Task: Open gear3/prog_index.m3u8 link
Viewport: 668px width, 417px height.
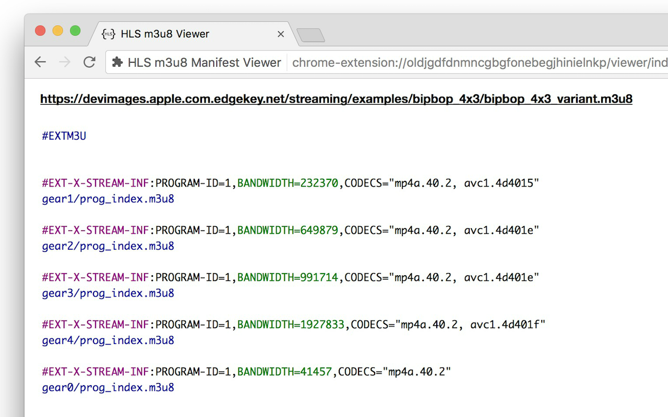Action: pyautogui.click(x=108, y=293)
